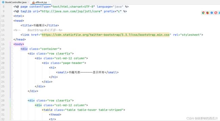Open page preview in Opera browser

[216, 13]
